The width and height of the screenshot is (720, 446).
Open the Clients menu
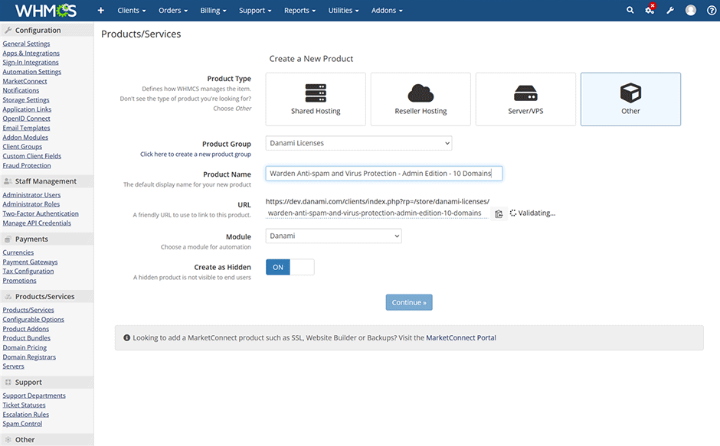pyautogui.click(x=131, y=11)
